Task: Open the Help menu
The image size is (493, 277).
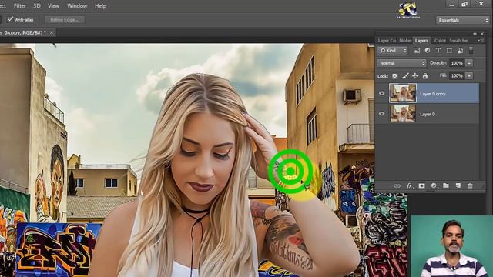Action: (x=101, y=6)
